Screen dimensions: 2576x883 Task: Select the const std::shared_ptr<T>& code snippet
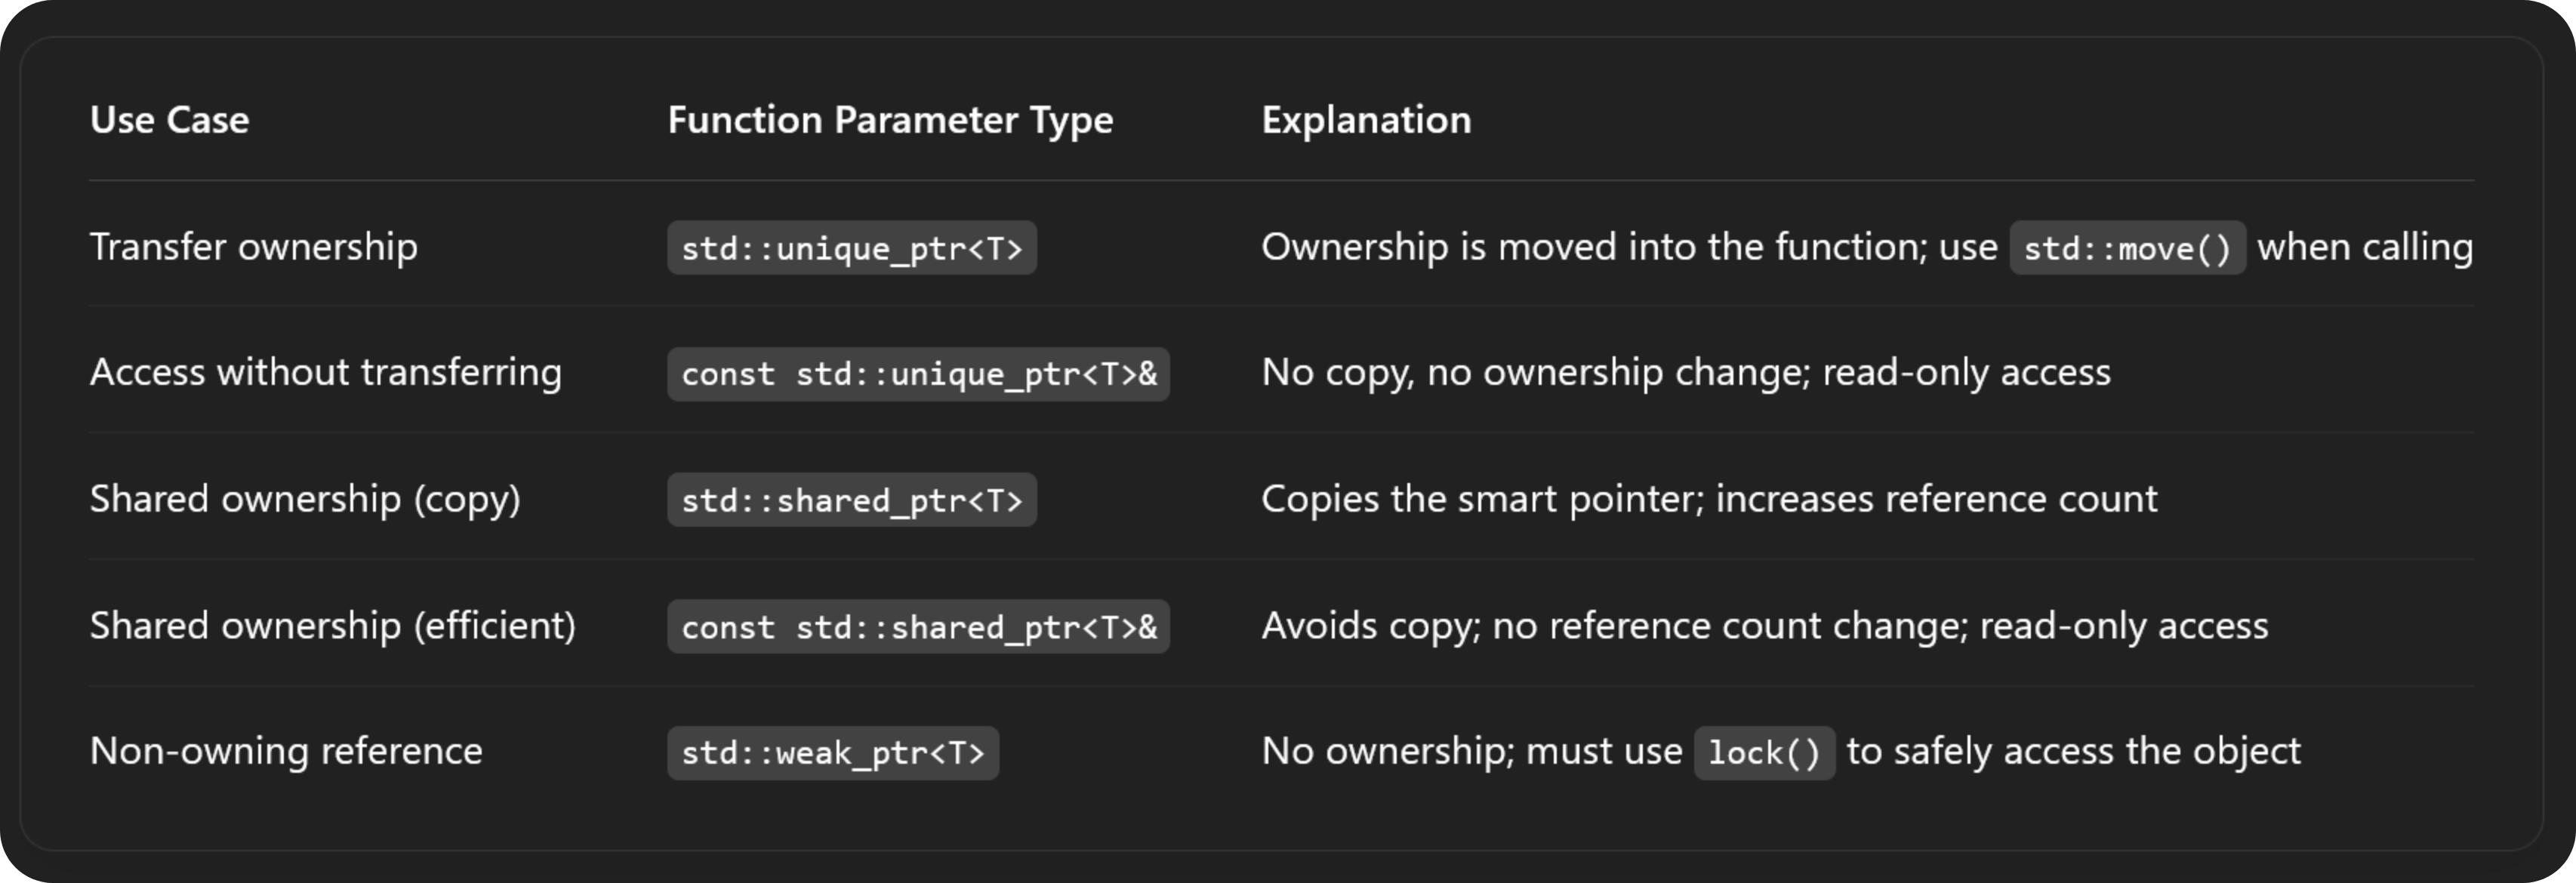[918, 627]
